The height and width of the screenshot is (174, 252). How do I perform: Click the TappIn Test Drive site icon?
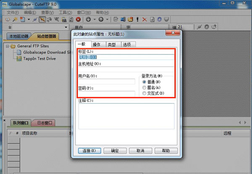coord(19,59)
